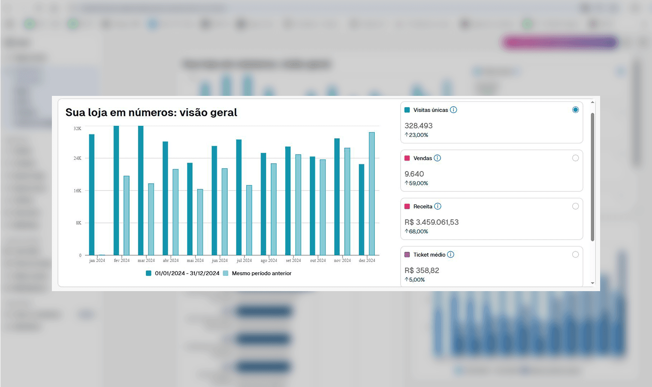Open the Receita info icon

tap(438, 206)
